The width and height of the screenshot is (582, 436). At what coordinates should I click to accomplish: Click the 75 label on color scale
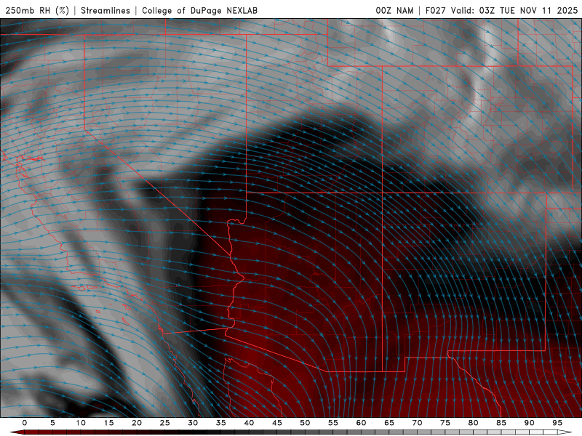[445, 423]
